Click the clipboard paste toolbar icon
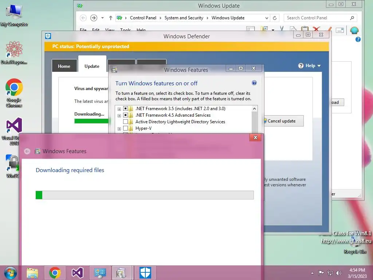The image size is (373, 280). [x=305, y=29]
